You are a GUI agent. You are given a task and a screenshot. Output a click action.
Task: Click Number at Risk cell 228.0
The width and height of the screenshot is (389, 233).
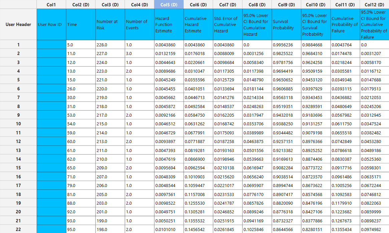point(110,45)
